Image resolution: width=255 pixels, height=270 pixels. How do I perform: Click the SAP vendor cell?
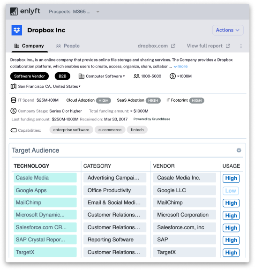tap(184, 240)
